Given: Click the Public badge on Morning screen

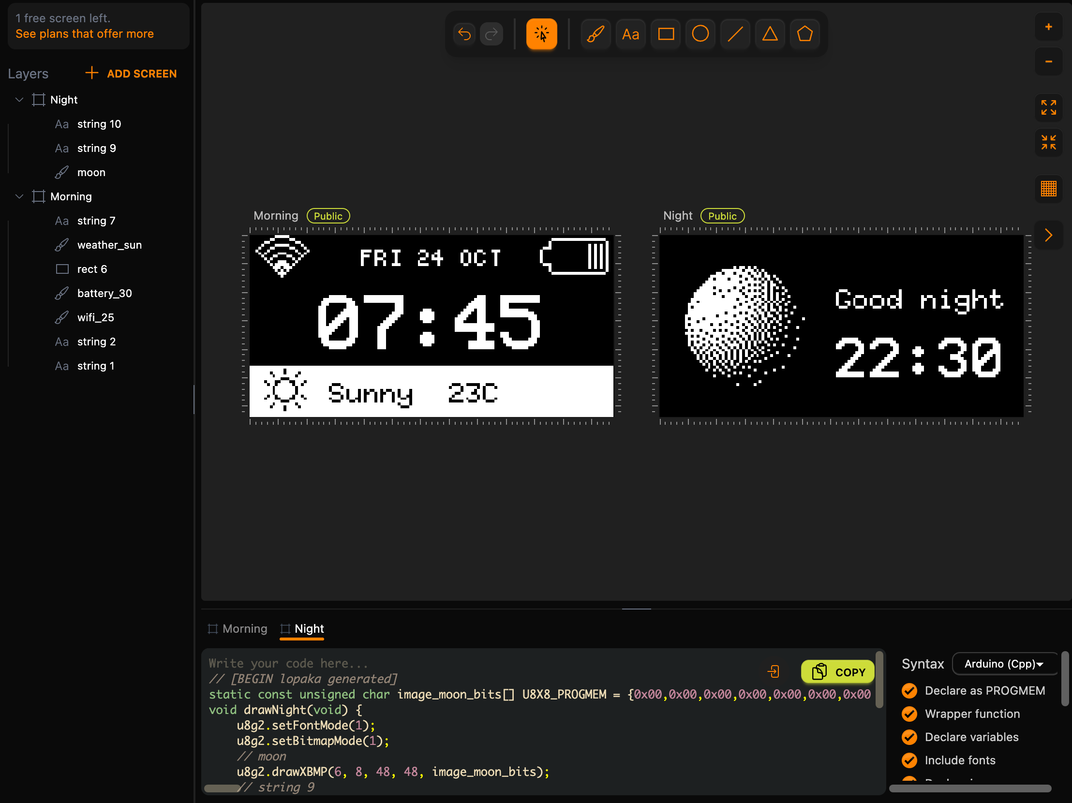Looking at the screenshot, I should coord(328,216).
